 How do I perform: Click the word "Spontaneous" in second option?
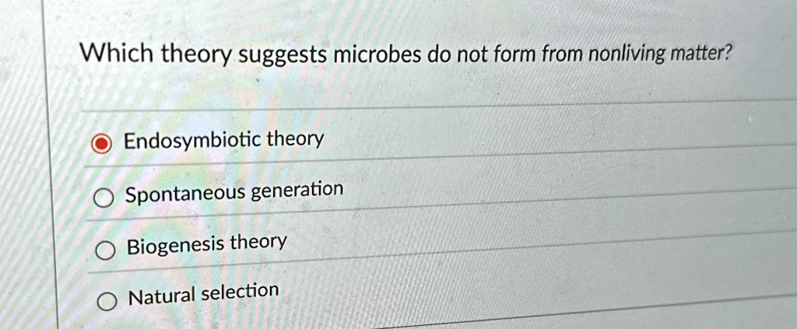pyautogui.click(x=185, y=195)
